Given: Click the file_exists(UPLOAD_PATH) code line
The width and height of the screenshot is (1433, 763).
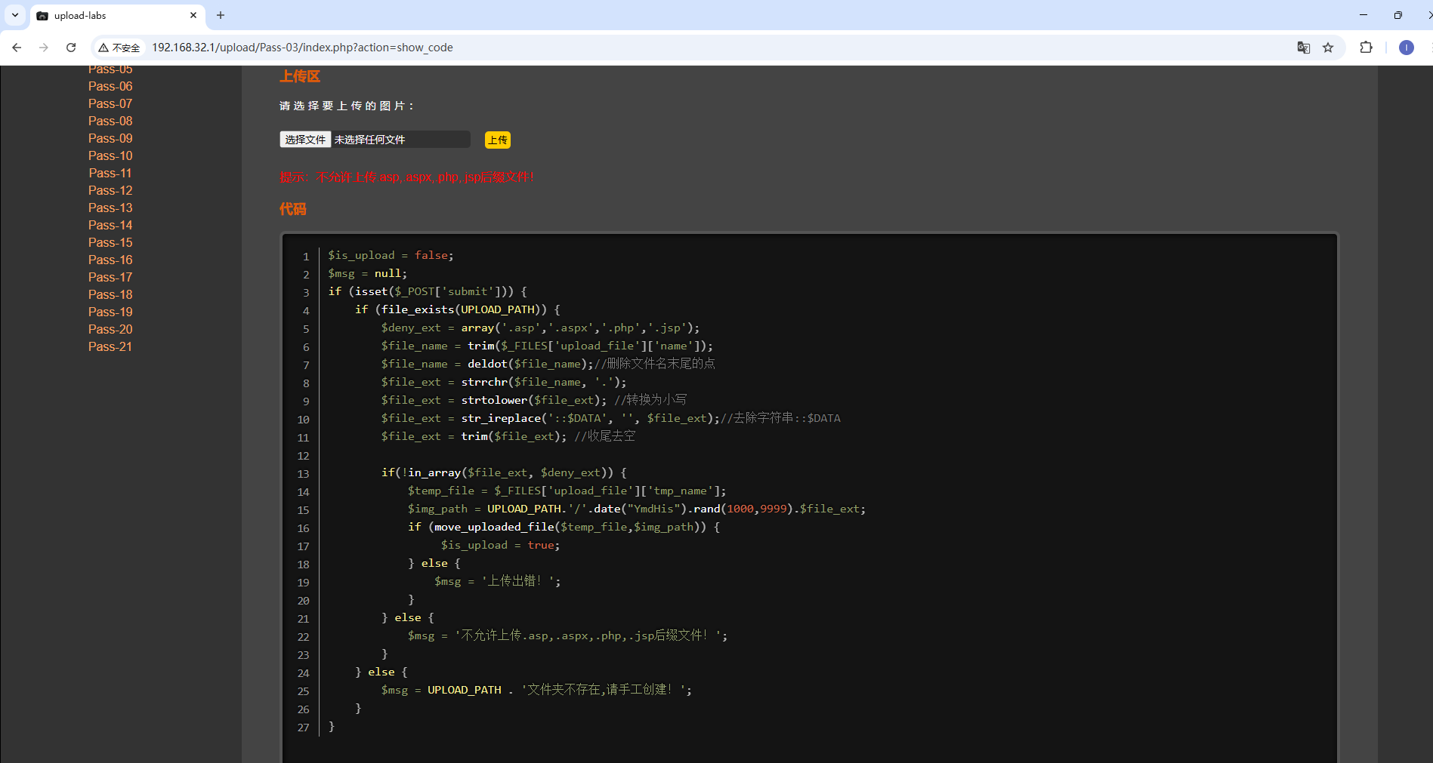Looking at the screenshot, I should coord(458,309).
